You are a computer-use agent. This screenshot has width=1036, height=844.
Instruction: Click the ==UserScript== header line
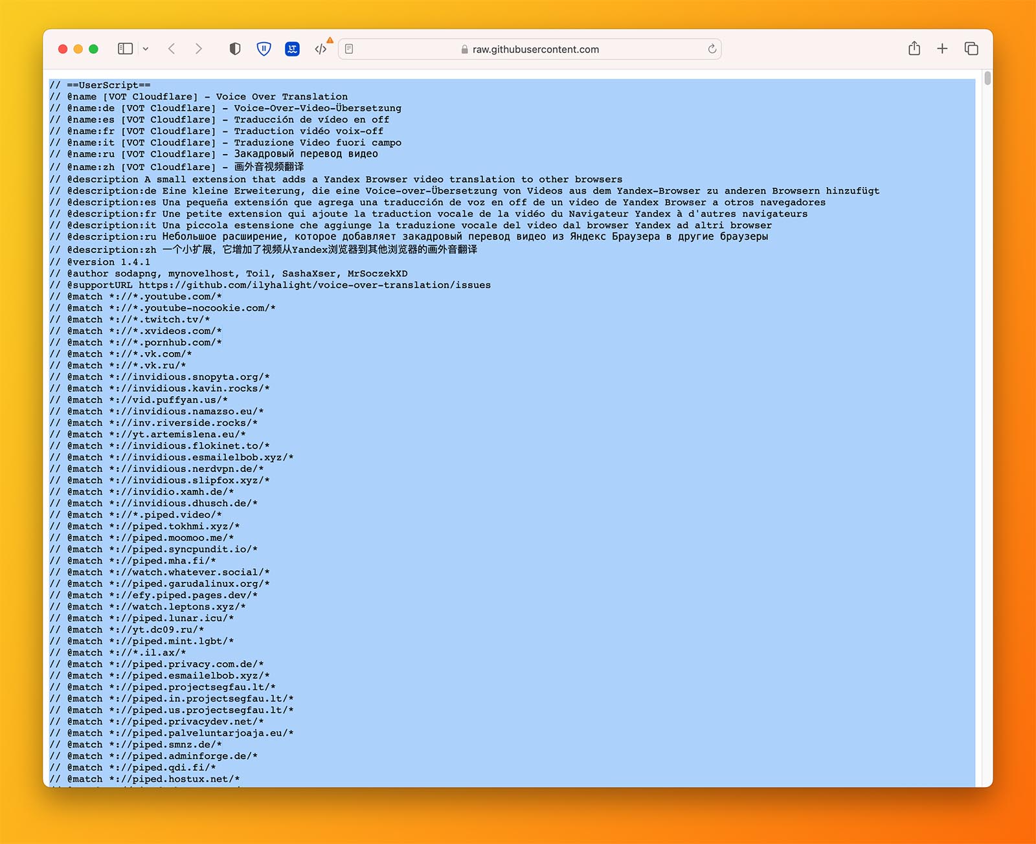[x=100, y=85]
